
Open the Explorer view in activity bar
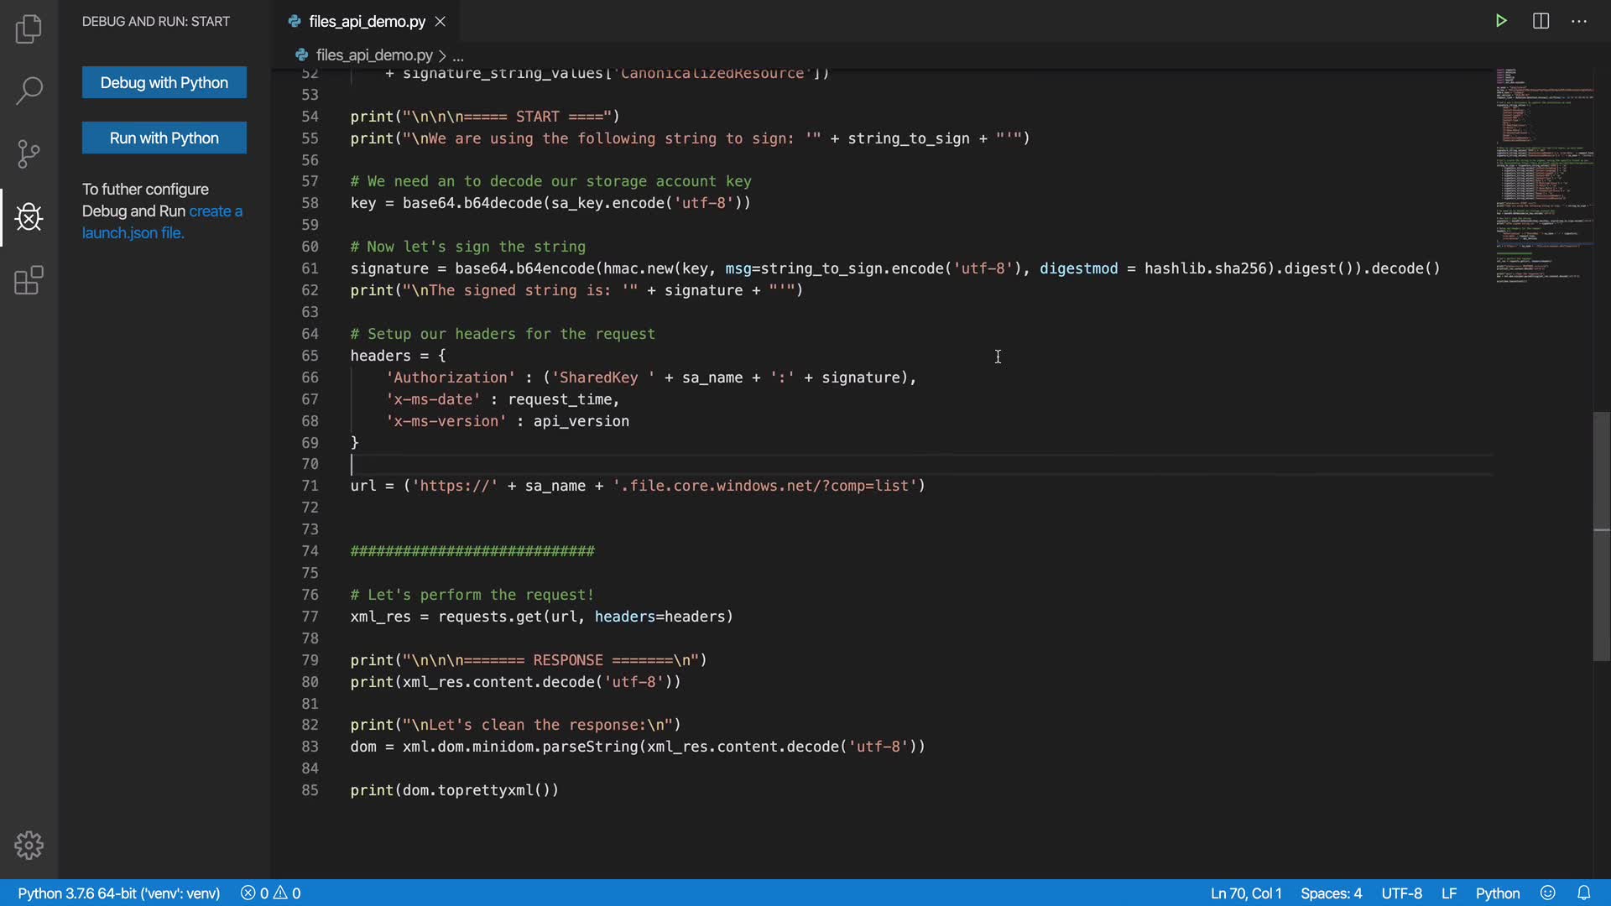pyautogui.click(x=29, y=29)
